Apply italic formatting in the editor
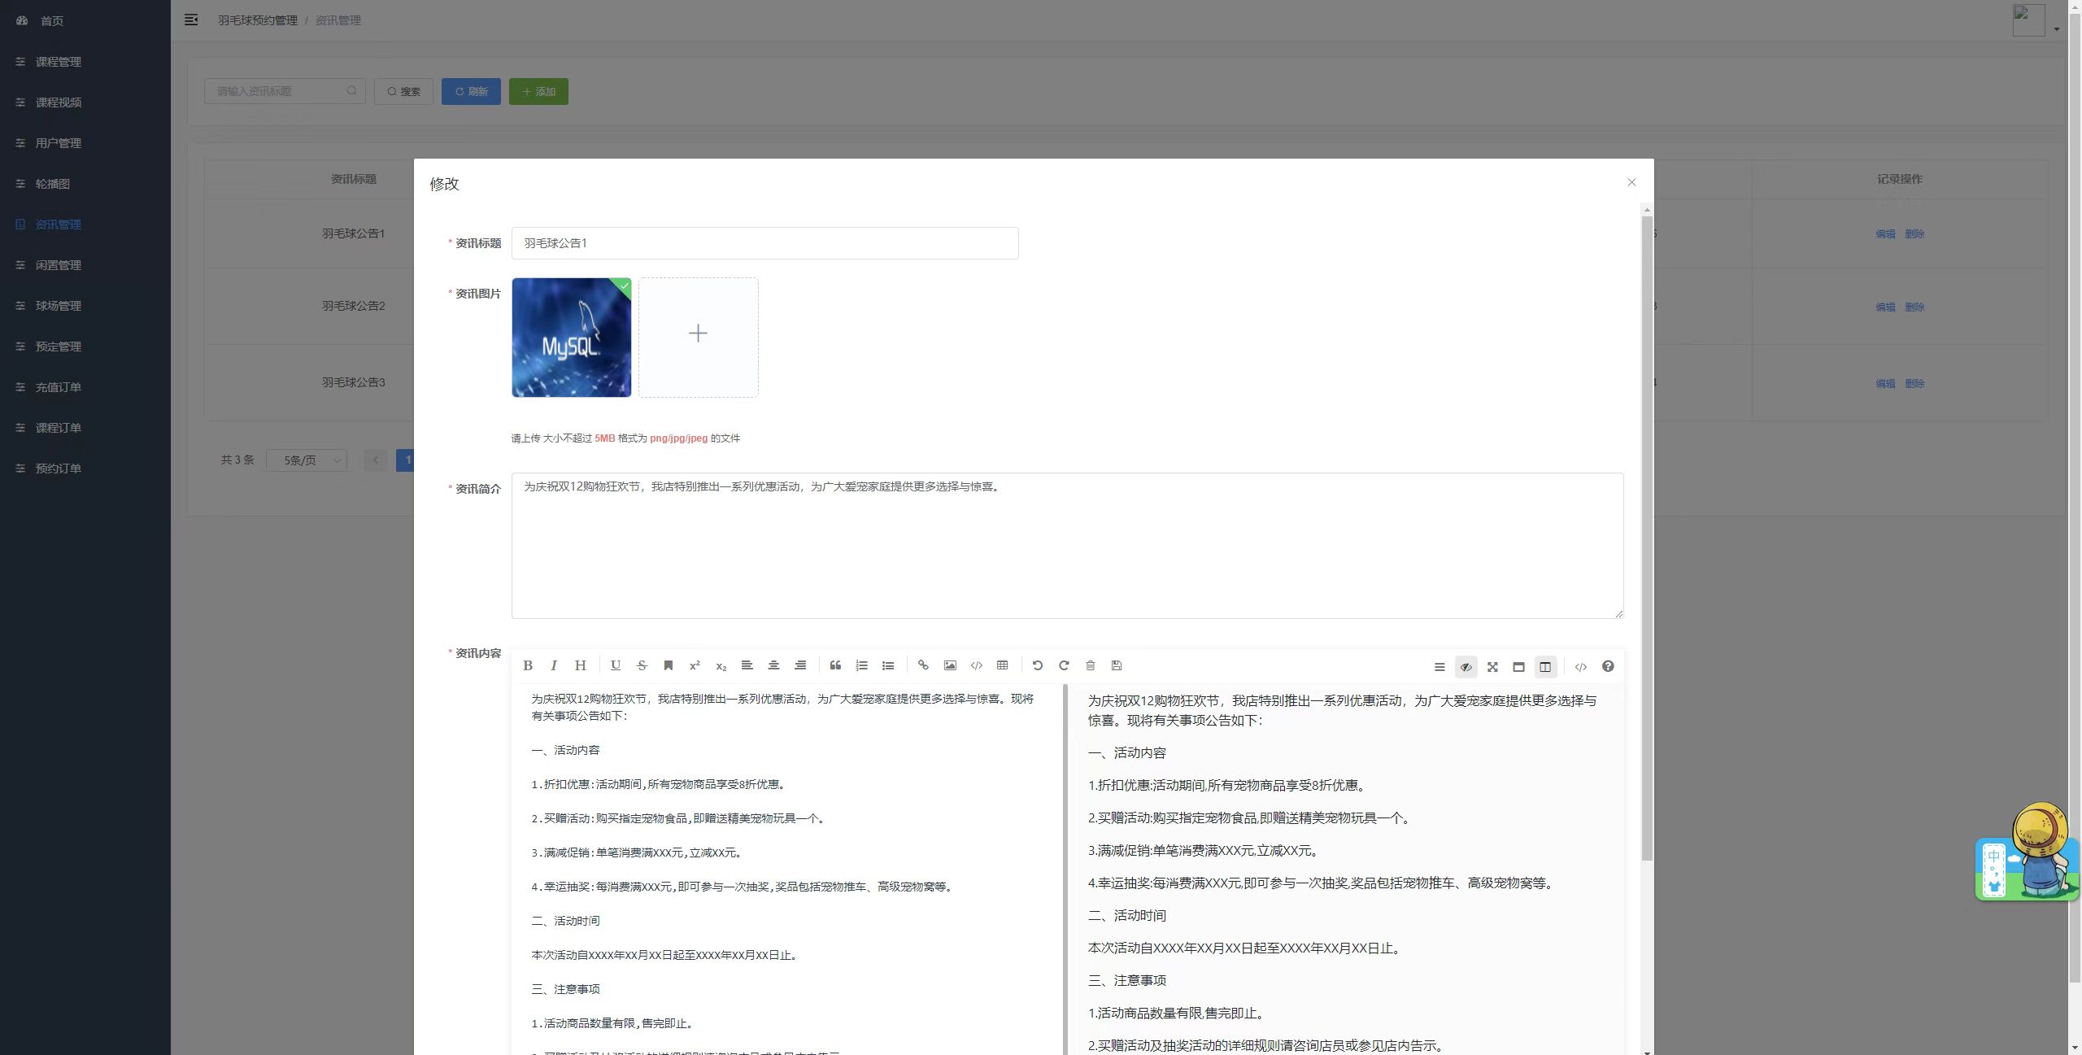Screen dimensions: 2082x1055 pyautogui.click(x=554, y=665)
